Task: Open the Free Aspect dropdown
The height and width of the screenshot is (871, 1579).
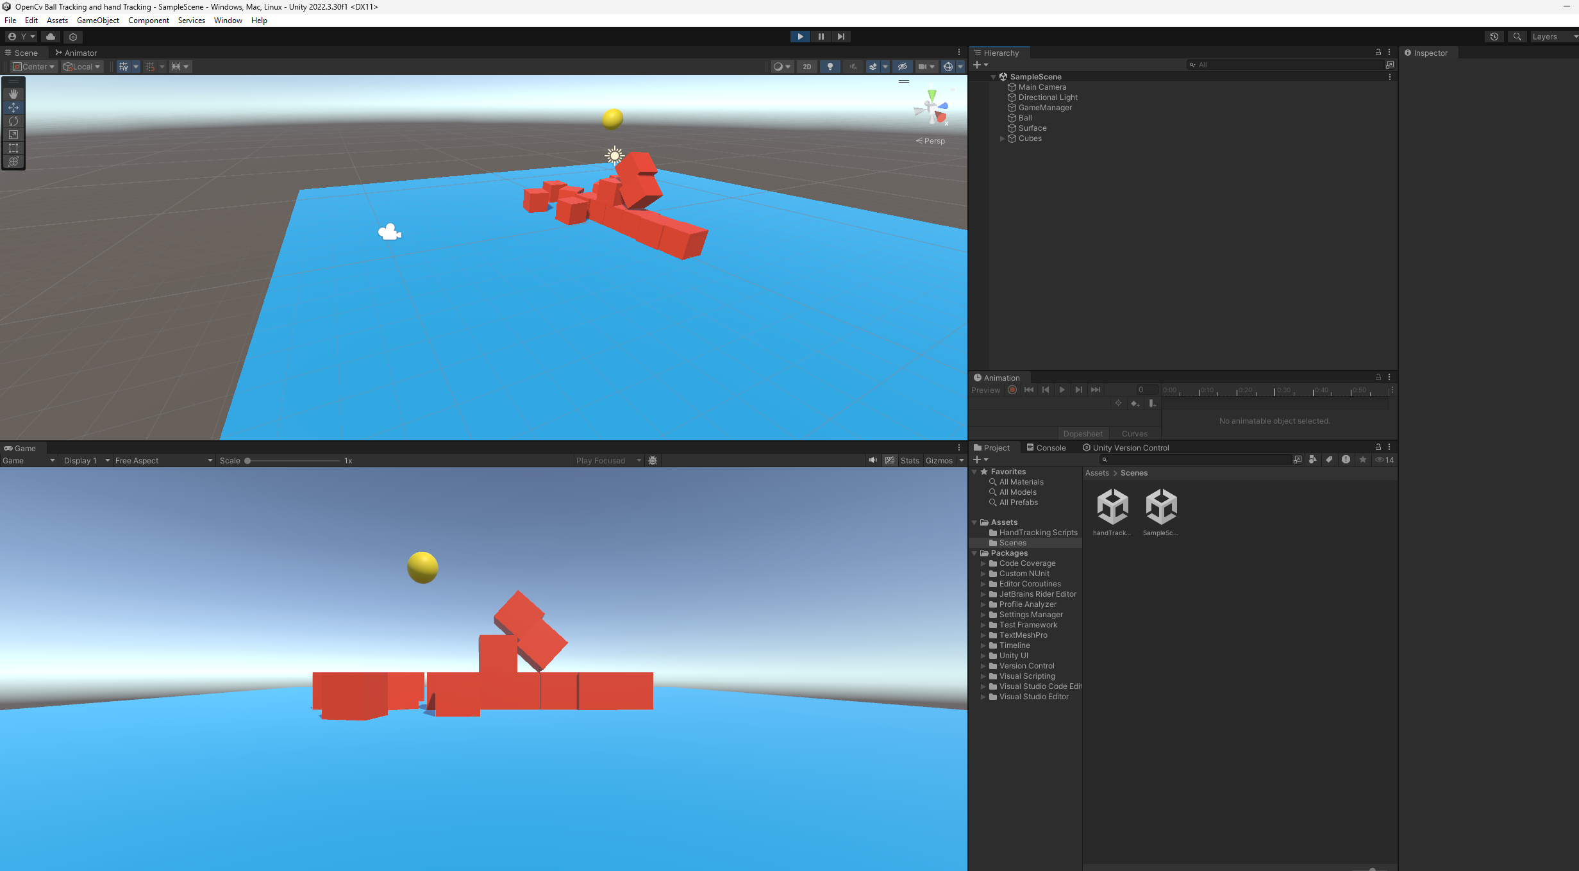Action: (x=163, y=460)
